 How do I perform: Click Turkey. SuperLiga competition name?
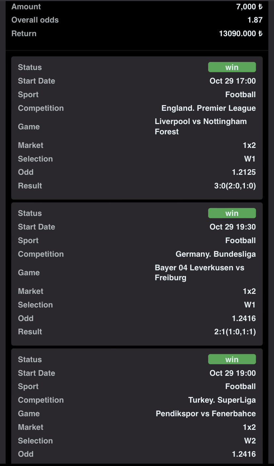tap(222, 400)
